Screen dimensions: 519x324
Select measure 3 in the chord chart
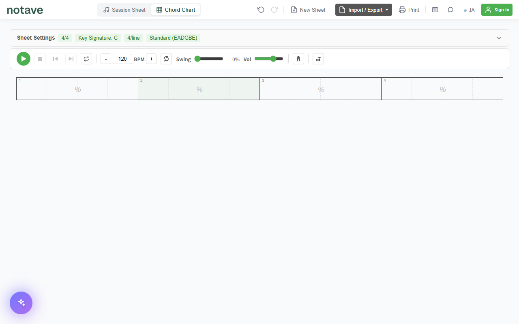coord(321,89)
